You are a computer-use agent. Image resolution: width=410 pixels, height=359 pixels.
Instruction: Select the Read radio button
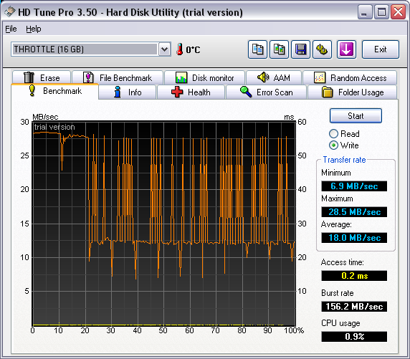point(333,134)
